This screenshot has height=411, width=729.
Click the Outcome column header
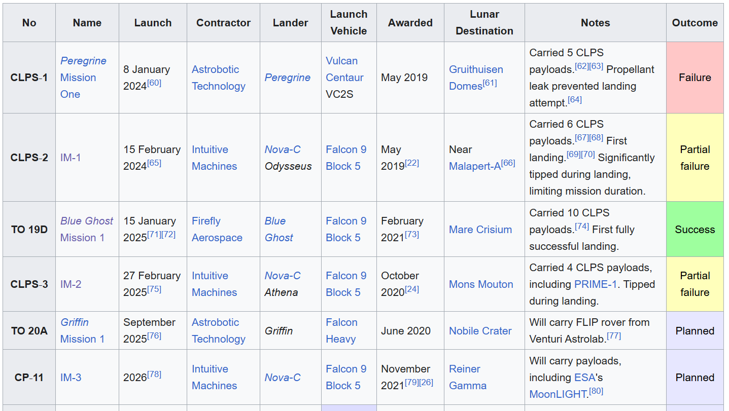click(x=694, y=23)
